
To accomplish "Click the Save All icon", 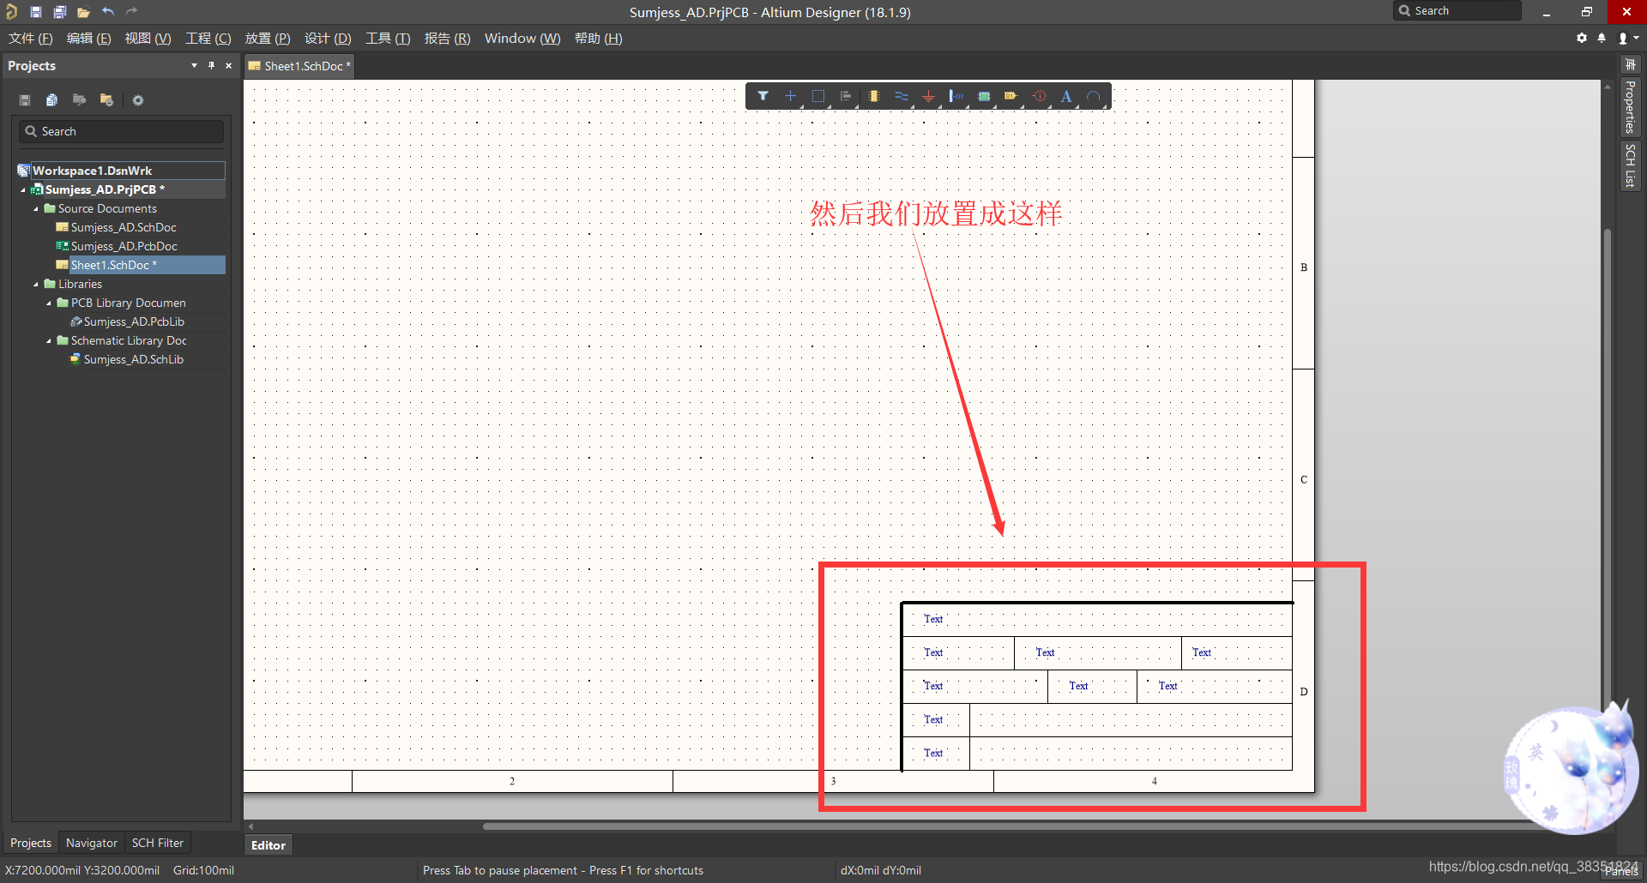I will [60, 12].
